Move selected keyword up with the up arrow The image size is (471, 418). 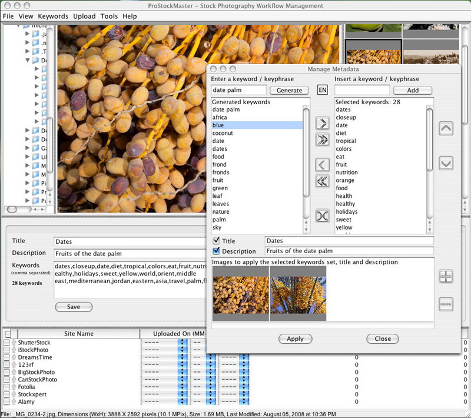pos(446,128)
